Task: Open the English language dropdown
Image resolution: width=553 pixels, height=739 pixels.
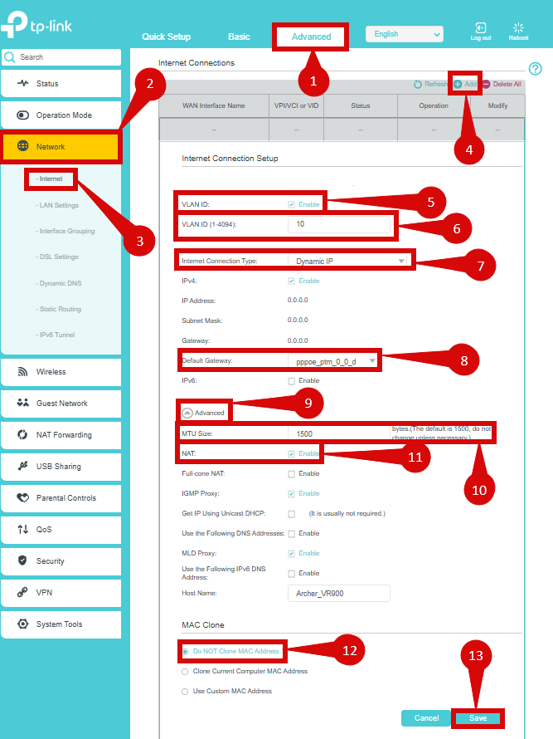Action: coord(405,34)
